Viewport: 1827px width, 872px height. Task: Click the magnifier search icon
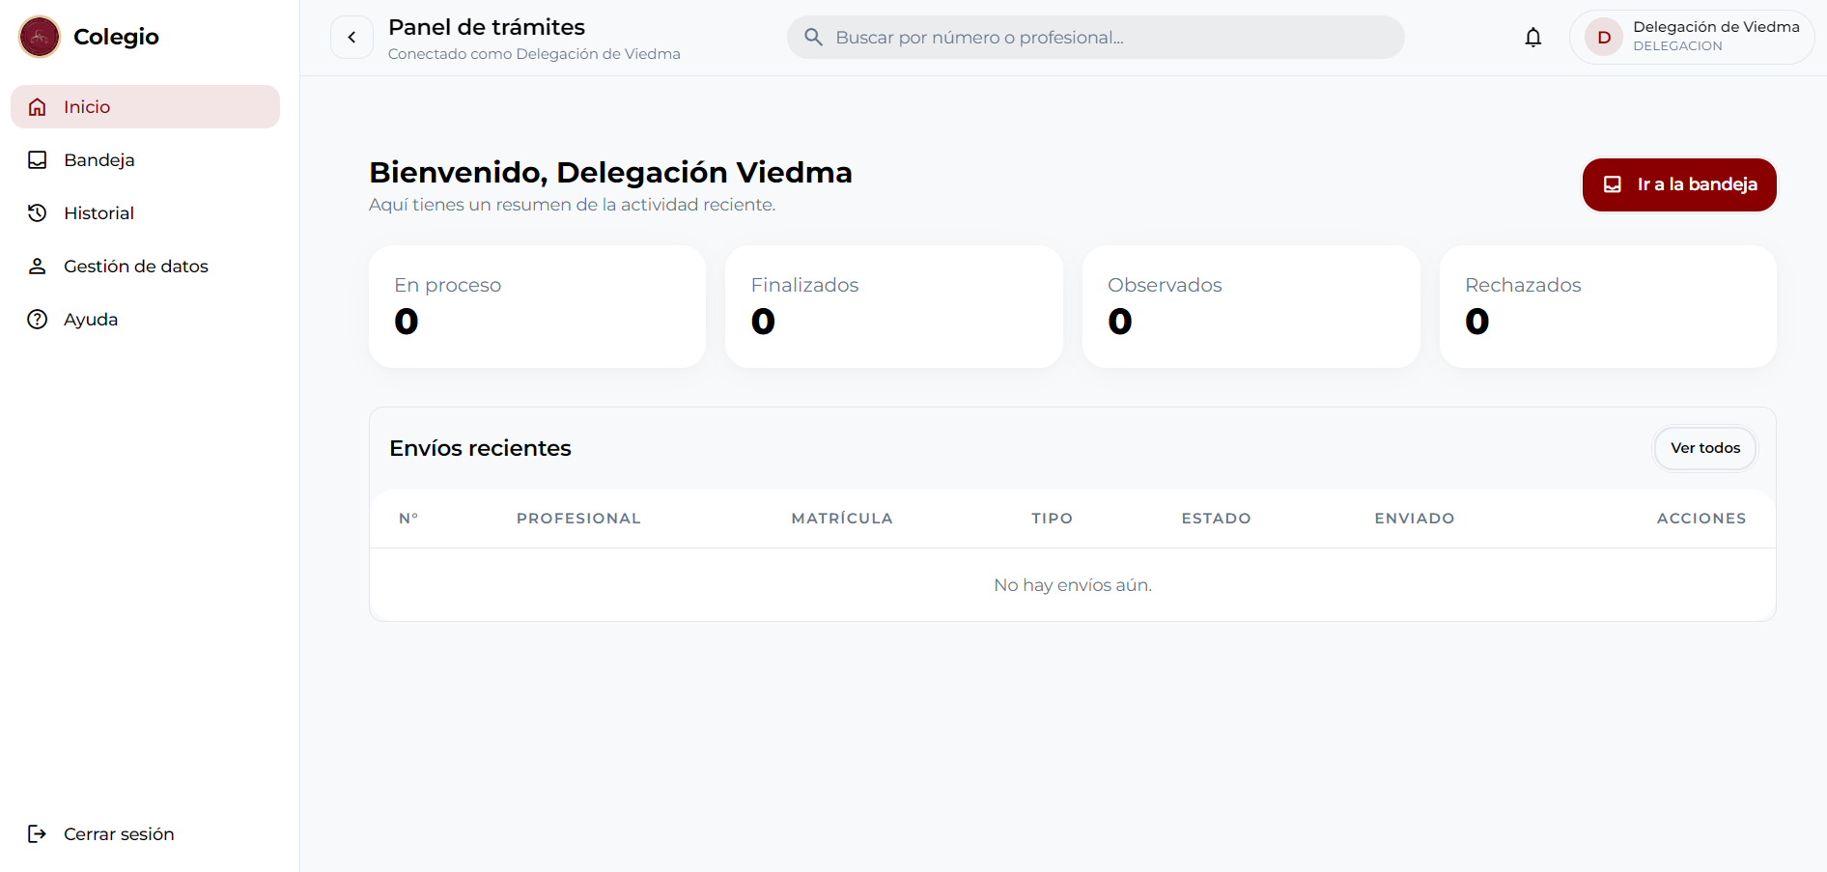[x=813, y=38]
